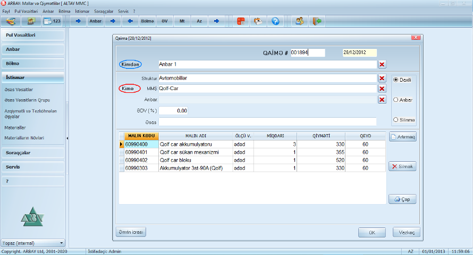Screen dimensions: 473x255
Task: Click the exit door icon
Action: coord(317,21)
